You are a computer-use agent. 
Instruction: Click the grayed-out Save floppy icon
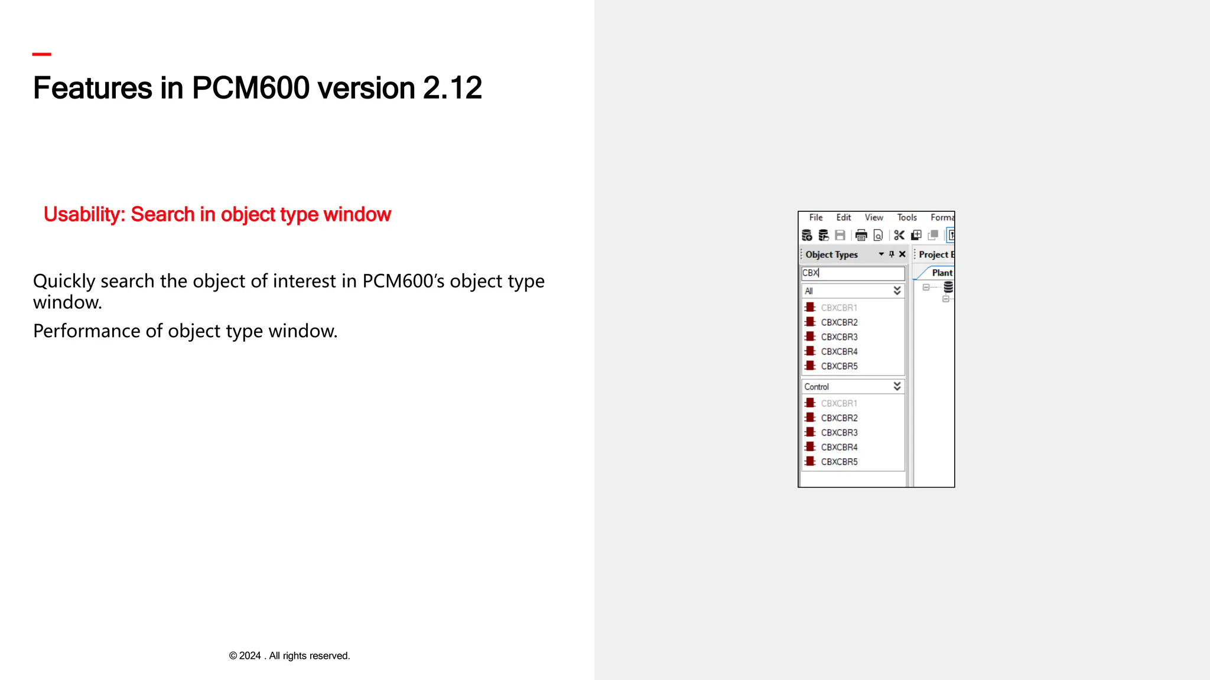point(840,236)
